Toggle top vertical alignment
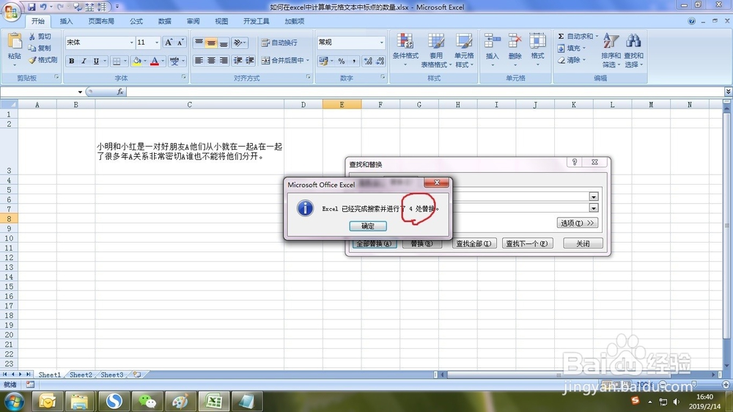 pos(199,43)
